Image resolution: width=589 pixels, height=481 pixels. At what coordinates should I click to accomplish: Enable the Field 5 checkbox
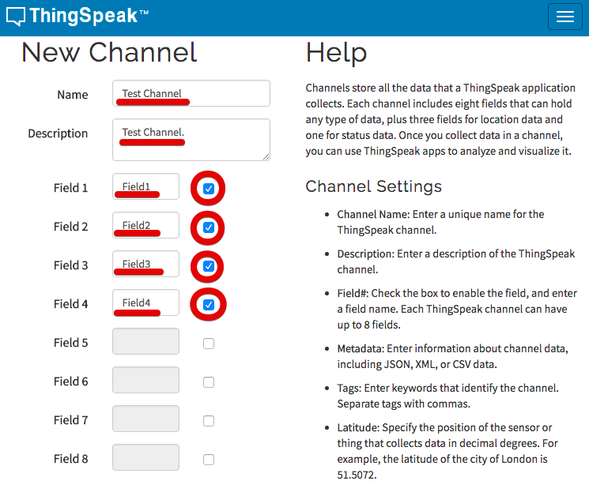(209, 344)
